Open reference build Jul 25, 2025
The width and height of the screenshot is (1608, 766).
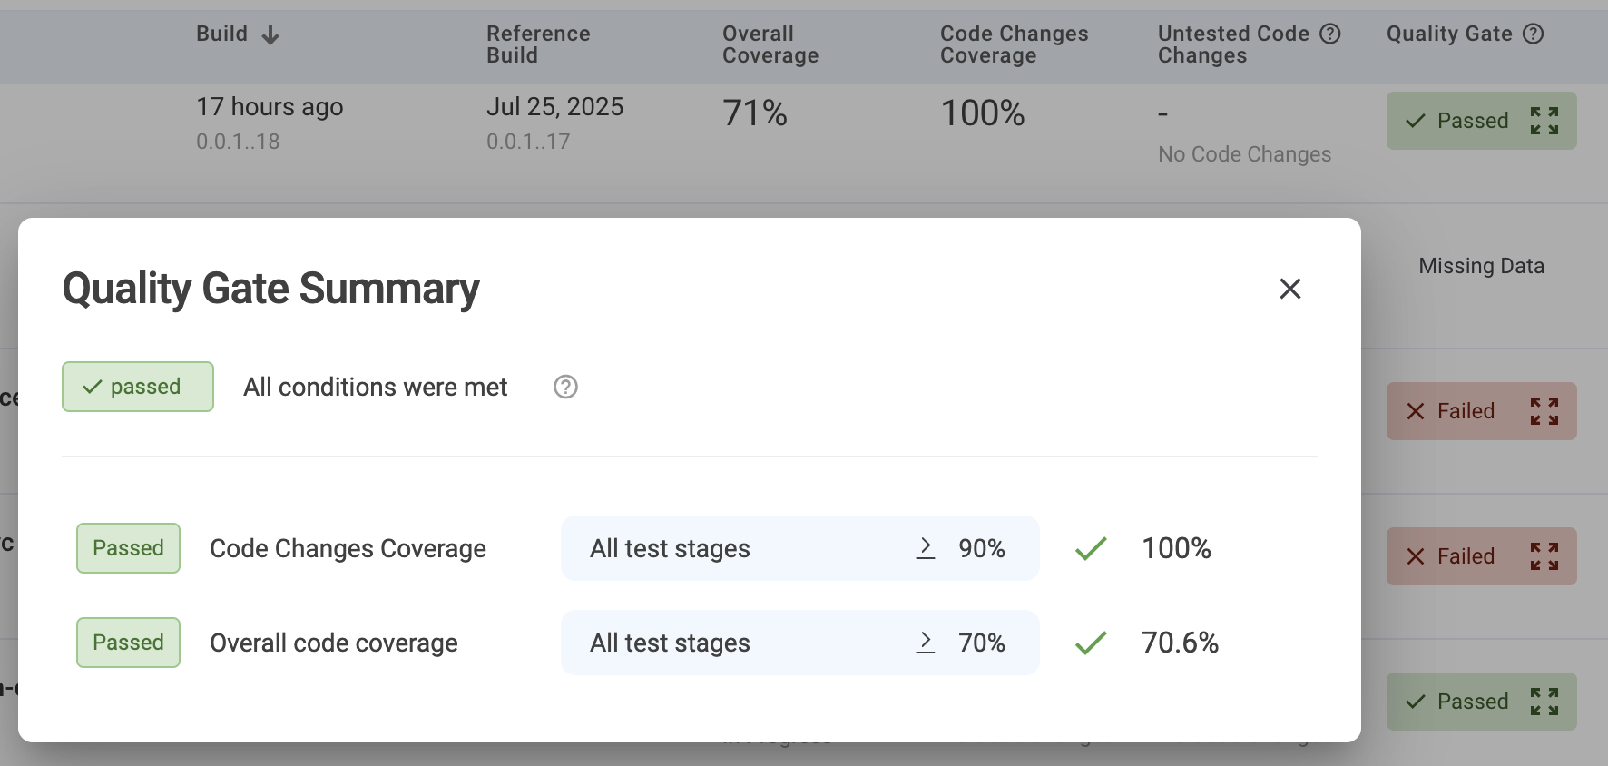(554, 107)
